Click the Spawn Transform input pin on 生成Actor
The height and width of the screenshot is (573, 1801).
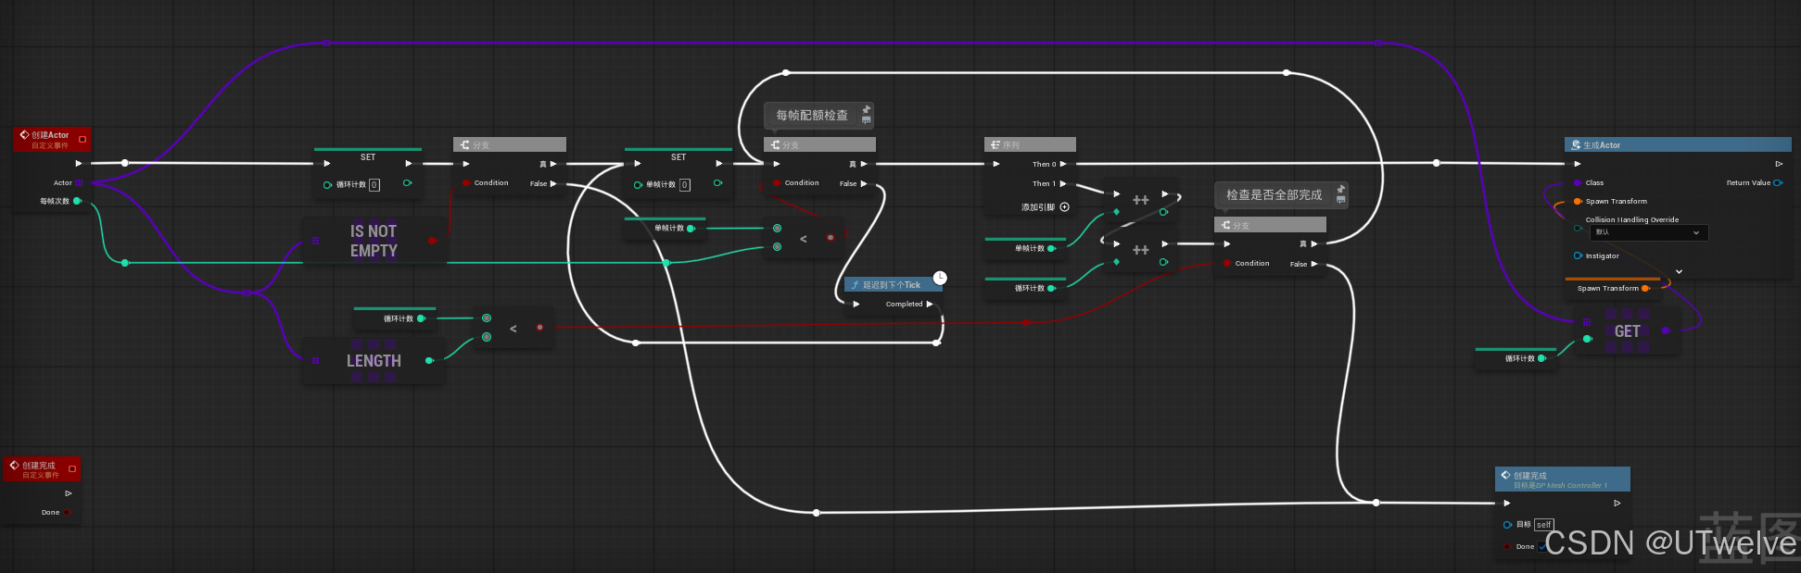(1578, 202)
